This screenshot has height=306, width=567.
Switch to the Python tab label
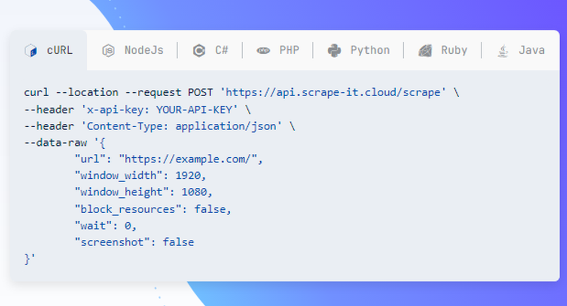370,50
